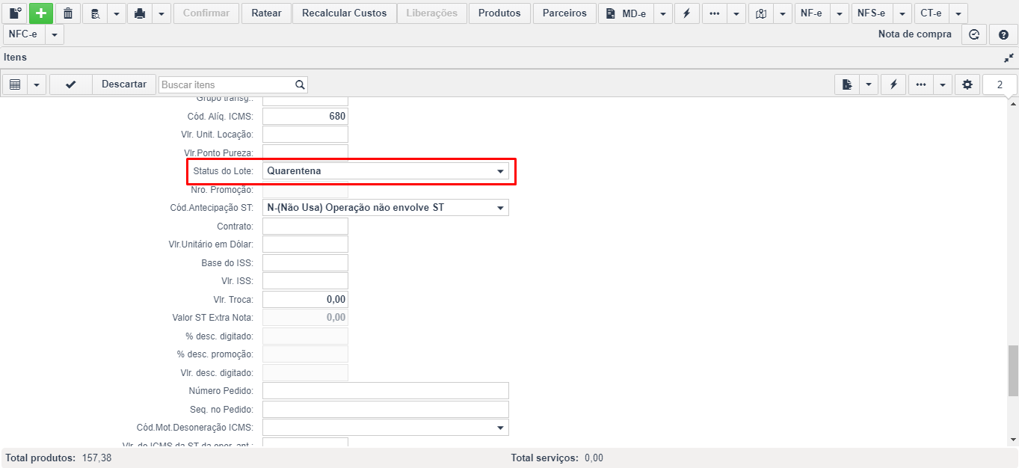Click the Buscar itens search field
Viewport: 1019px width, 468px height.
coord(227,84)
